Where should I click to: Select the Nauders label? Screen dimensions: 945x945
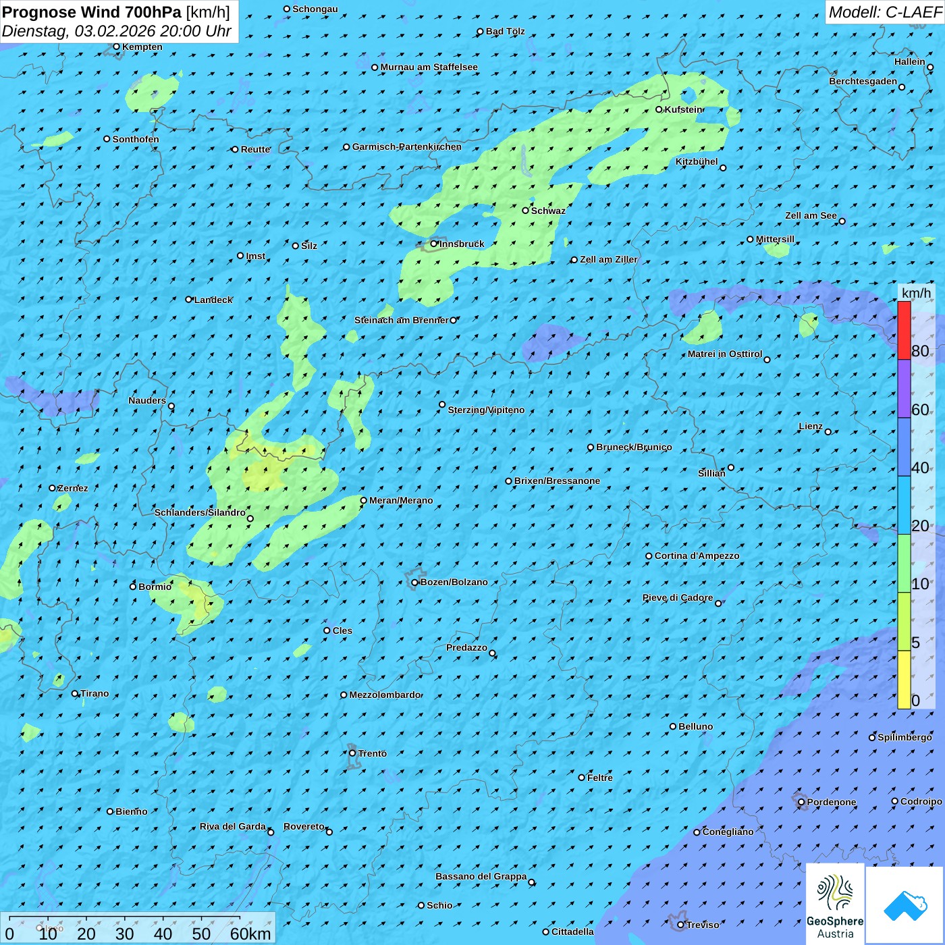[x=147, y=400]
